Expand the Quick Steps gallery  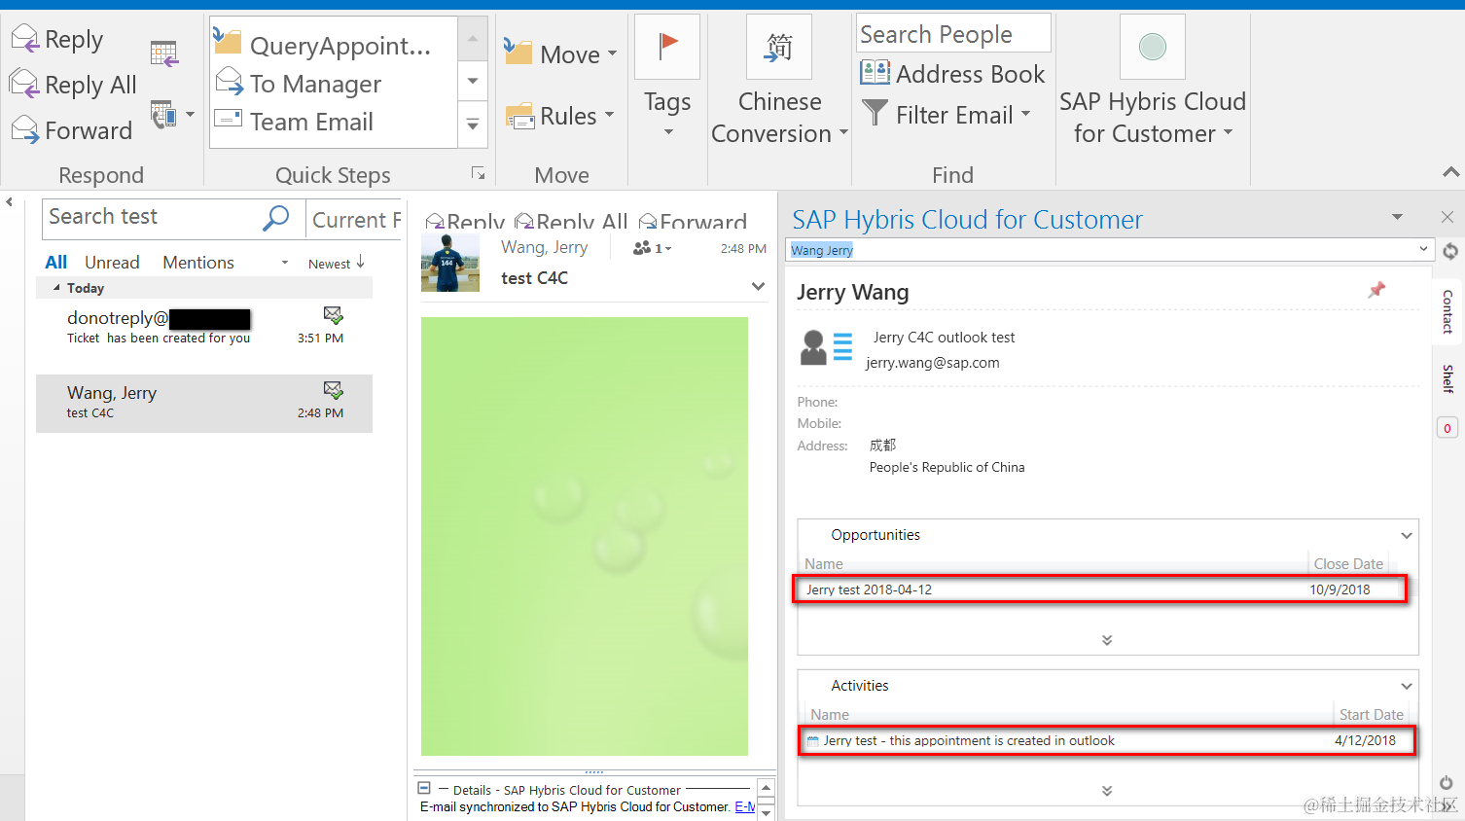(473, 125)
